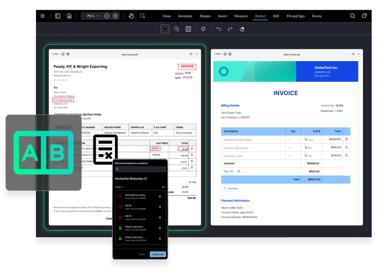The height and width of the screenshot is (271, 378).
Task: Click the Payment Information heading
Action: [x=235, y=201]
